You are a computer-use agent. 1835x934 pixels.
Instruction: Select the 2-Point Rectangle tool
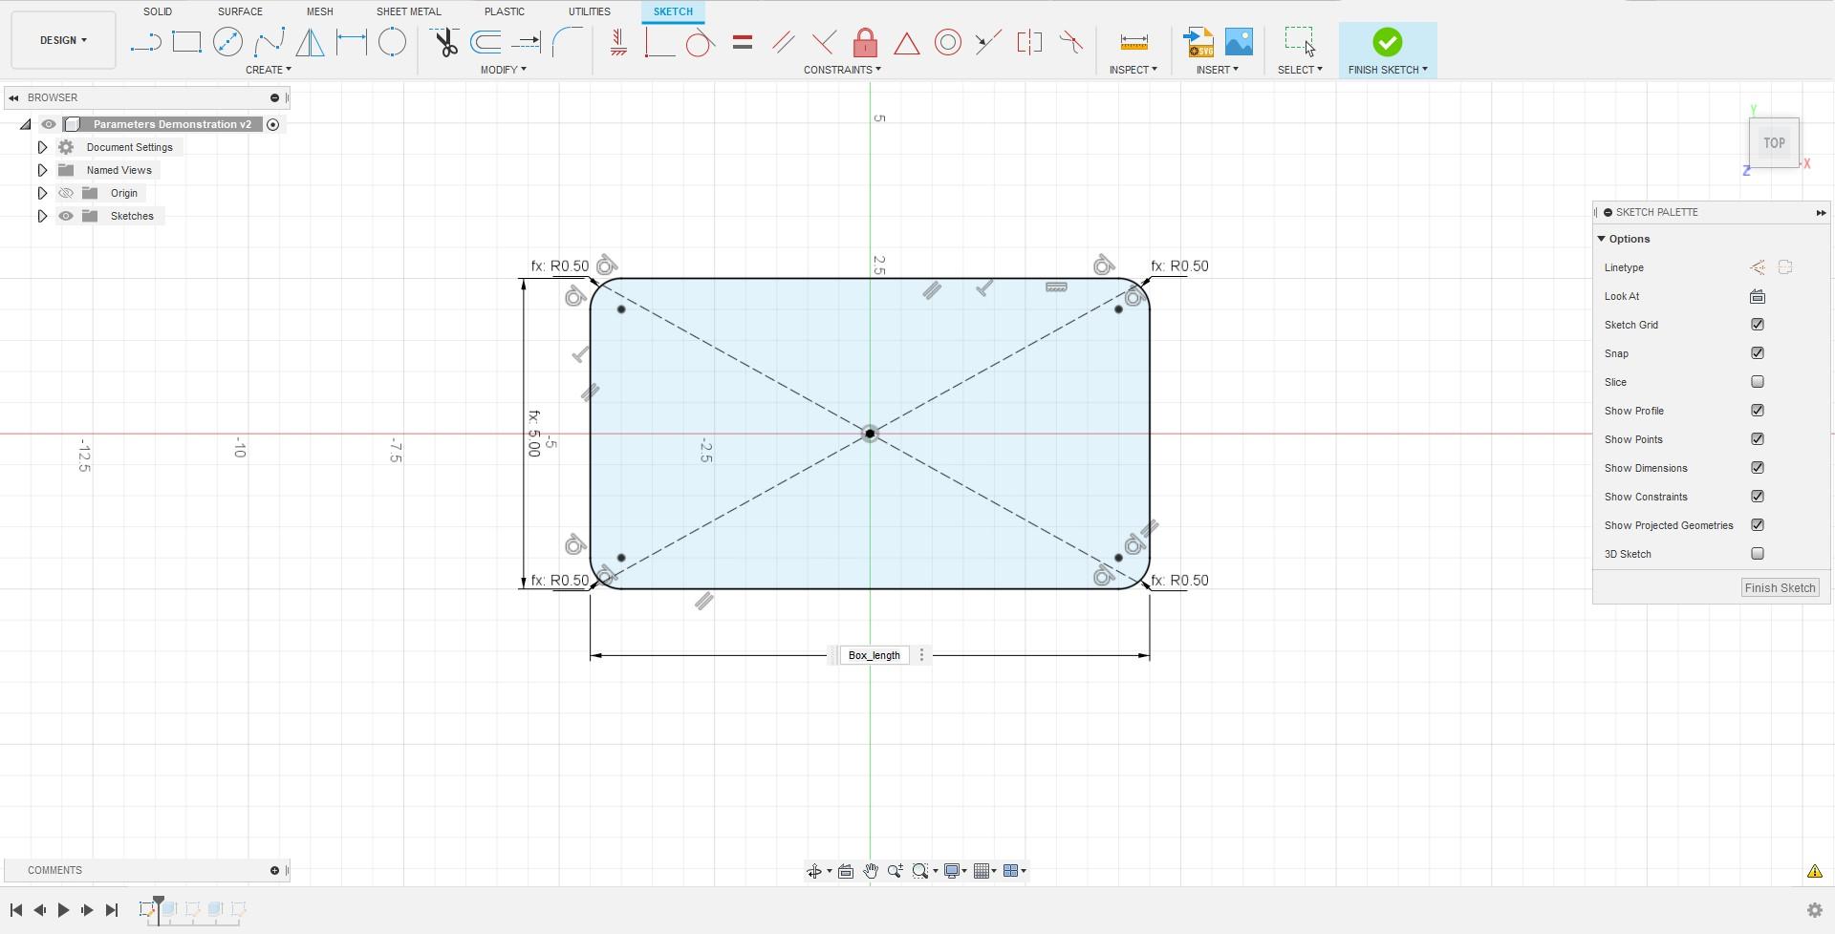186,42
